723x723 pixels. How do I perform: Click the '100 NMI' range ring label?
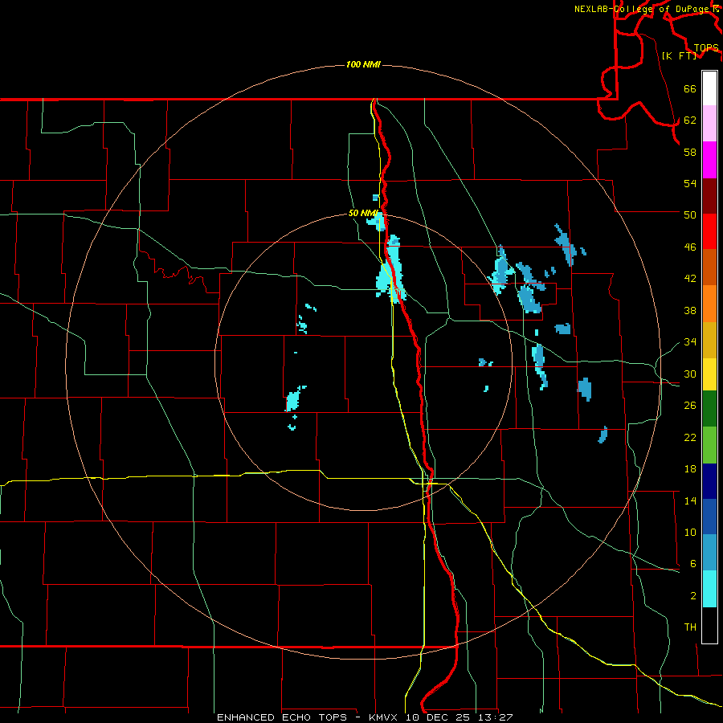(363, 64)
